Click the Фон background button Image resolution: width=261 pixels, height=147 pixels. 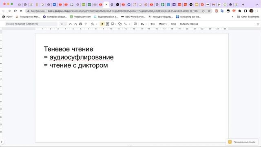153,24
